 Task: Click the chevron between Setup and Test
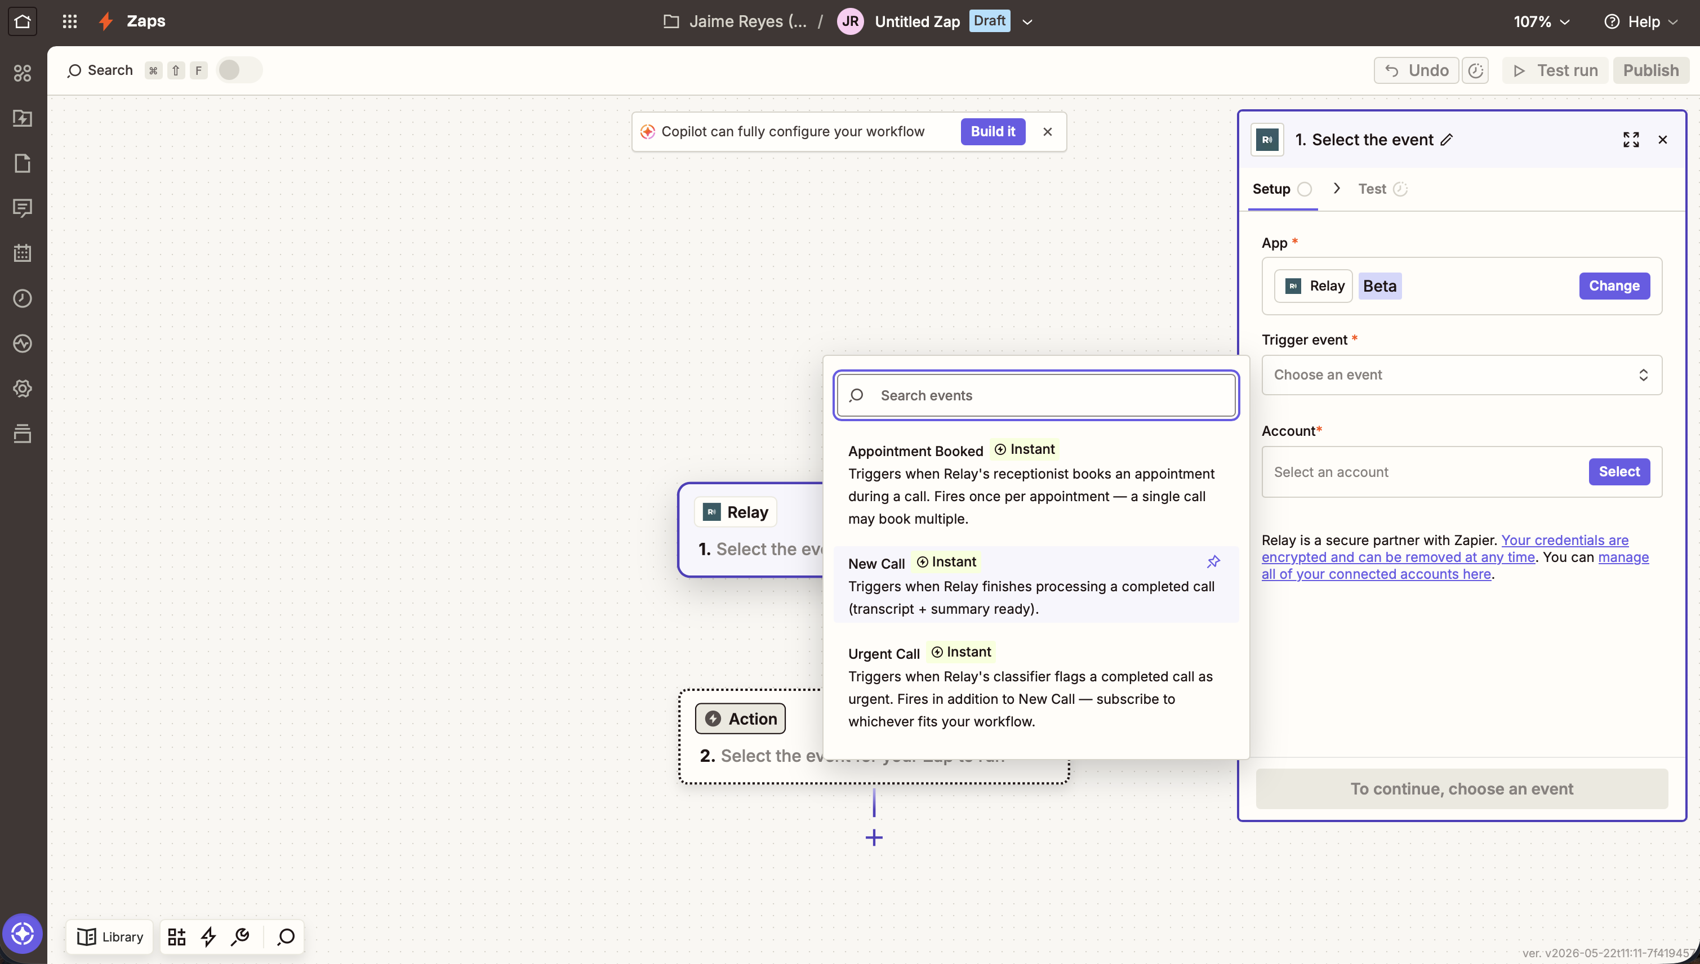point(1337,189)
